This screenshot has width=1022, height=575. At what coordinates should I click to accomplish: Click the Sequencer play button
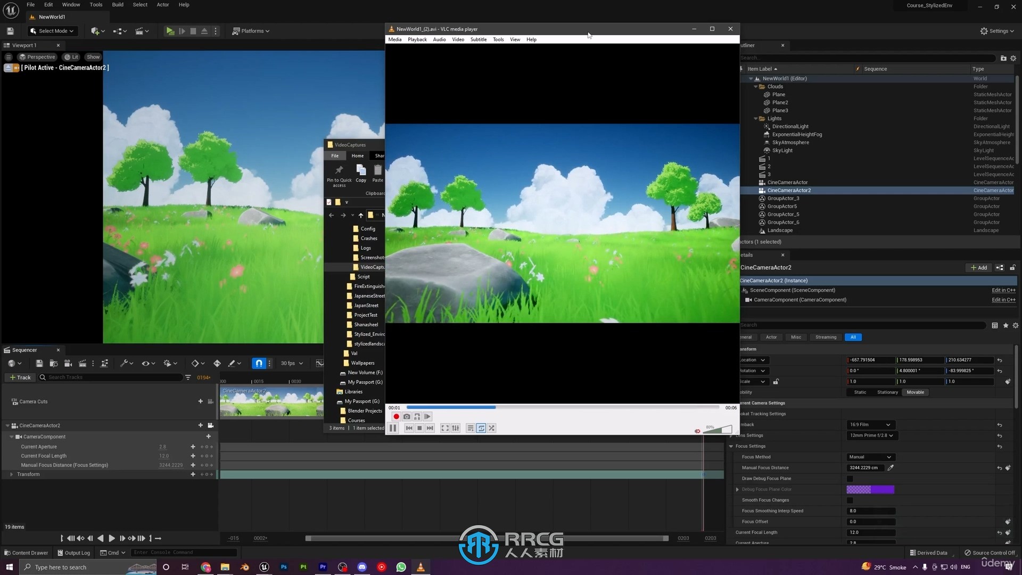coord(112,538)
